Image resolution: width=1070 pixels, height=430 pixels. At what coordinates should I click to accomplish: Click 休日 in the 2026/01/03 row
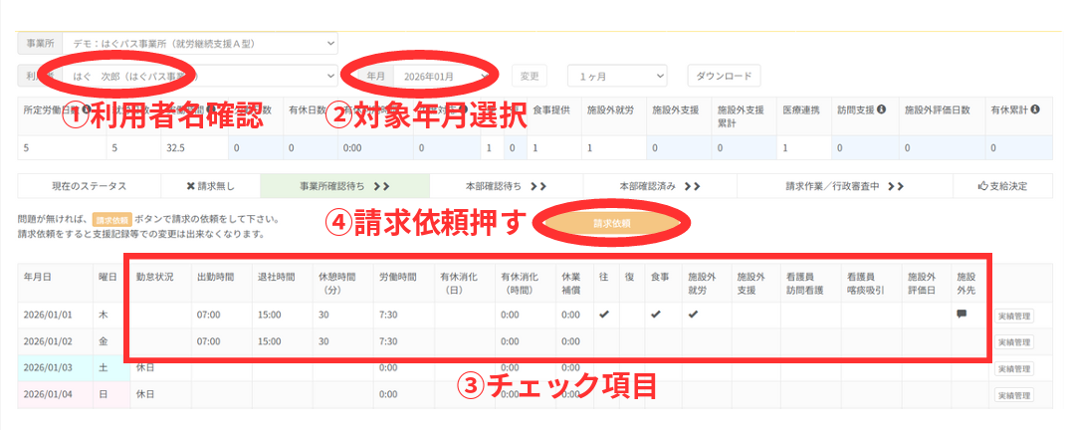[144, 368]
